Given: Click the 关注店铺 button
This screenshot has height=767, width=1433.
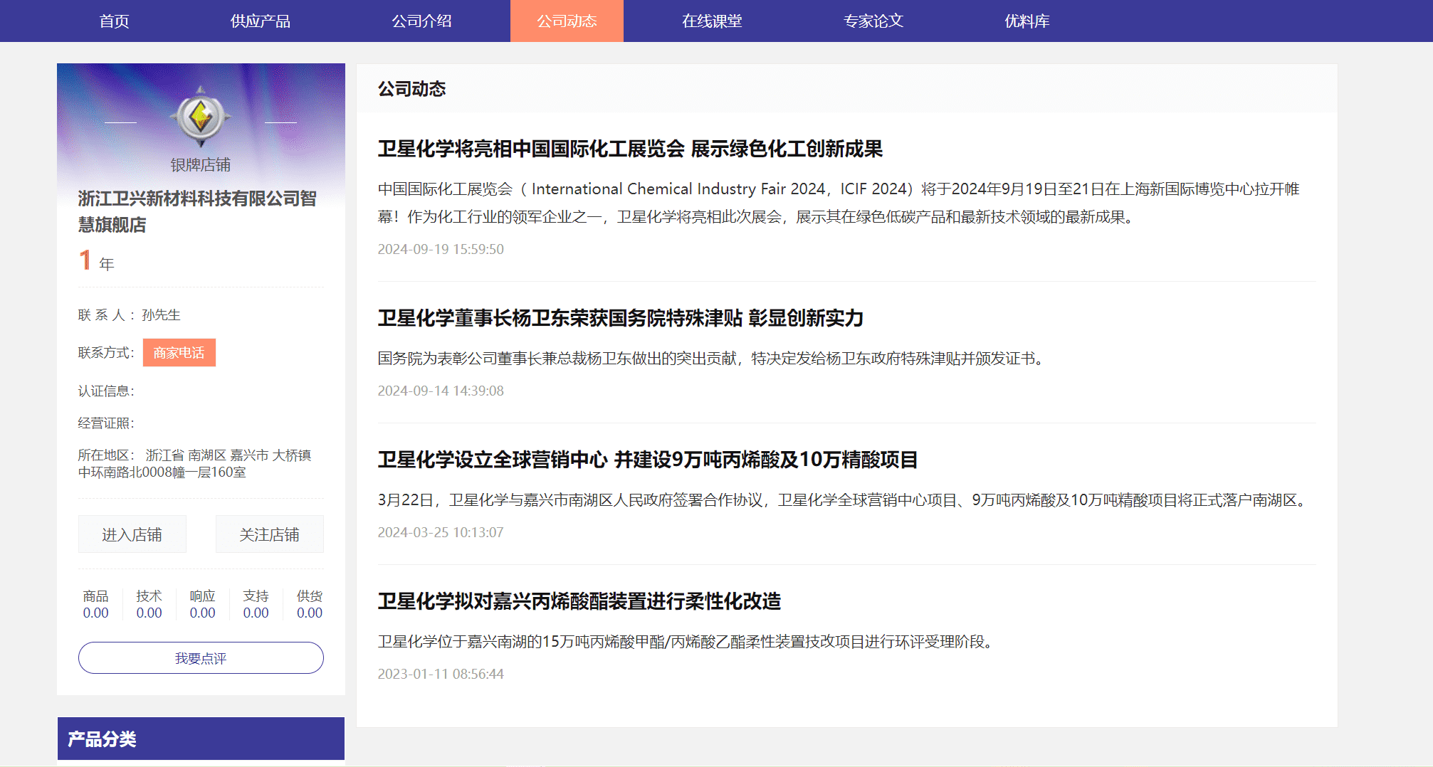Looking at the screenshot, I should click(269, 534).
